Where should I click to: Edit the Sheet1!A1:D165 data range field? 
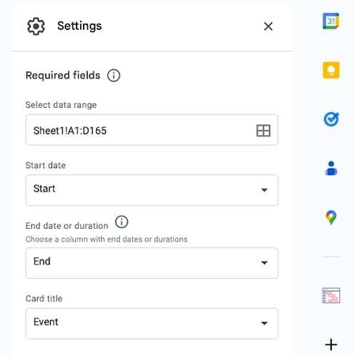[x=152, y=130]
